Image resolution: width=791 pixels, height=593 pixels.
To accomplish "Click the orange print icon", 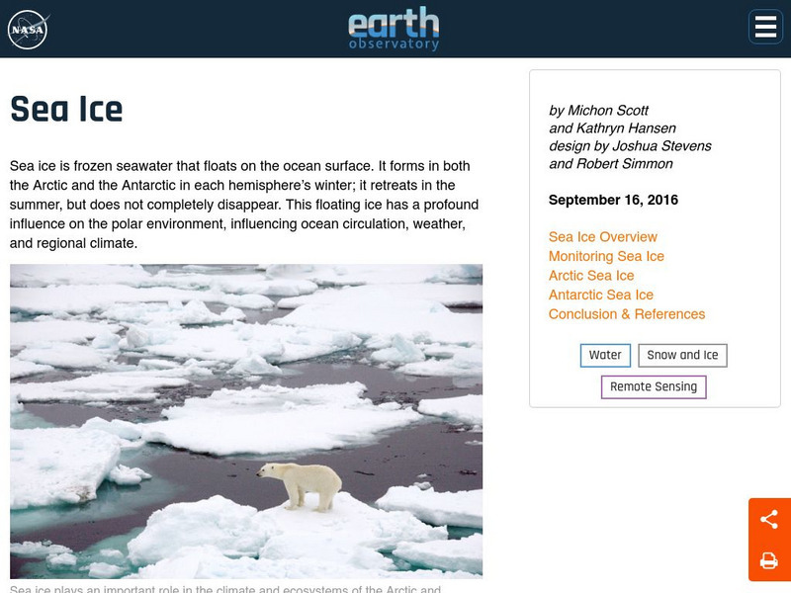I will [769, 561].
